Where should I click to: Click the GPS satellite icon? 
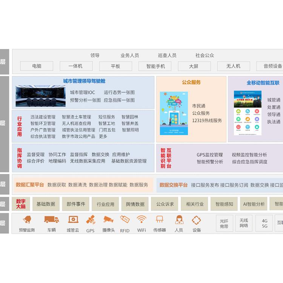coord(91,220)
